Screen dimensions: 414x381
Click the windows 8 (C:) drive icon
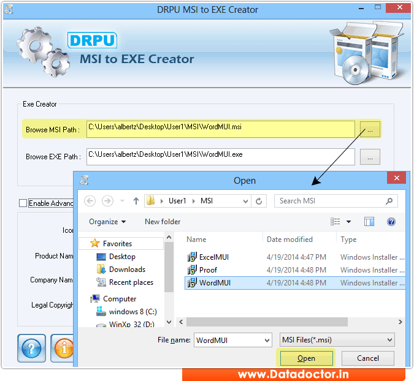pyautogui.click(x=101, y=311)
